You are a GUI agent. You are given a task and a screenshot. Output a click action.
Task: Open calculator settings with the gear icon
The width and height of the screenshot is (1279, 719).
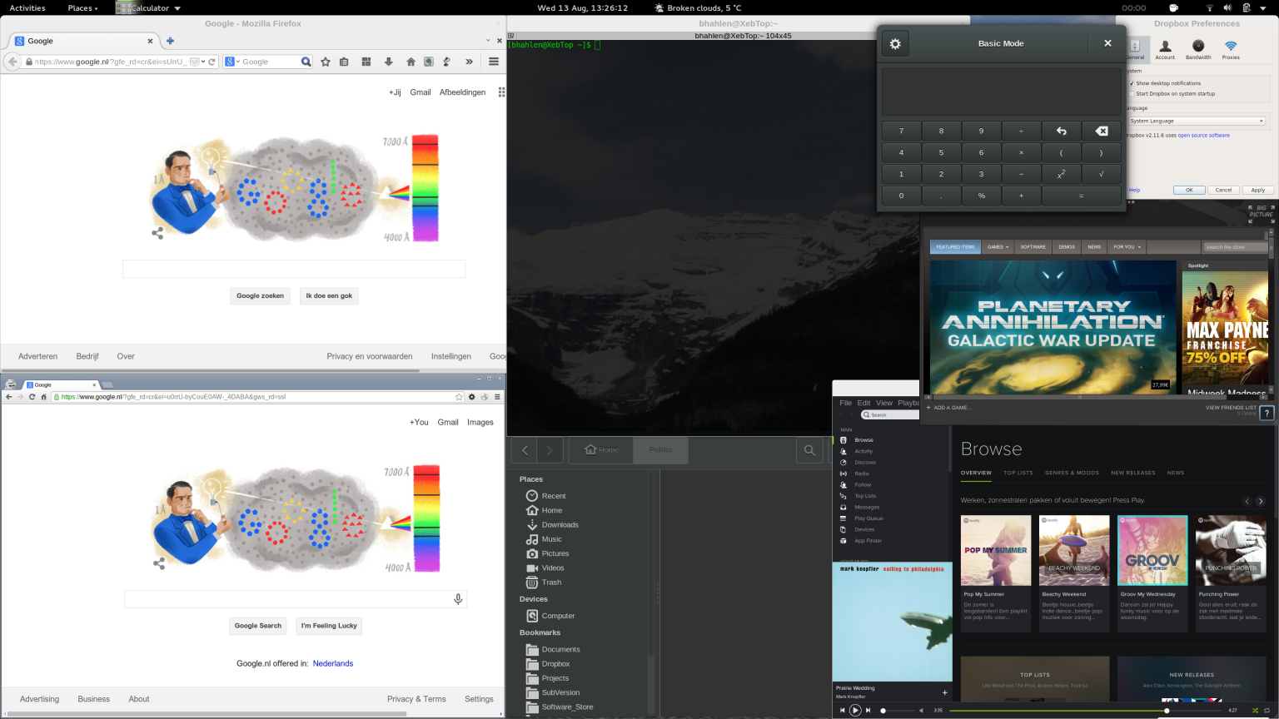point(895,43)
